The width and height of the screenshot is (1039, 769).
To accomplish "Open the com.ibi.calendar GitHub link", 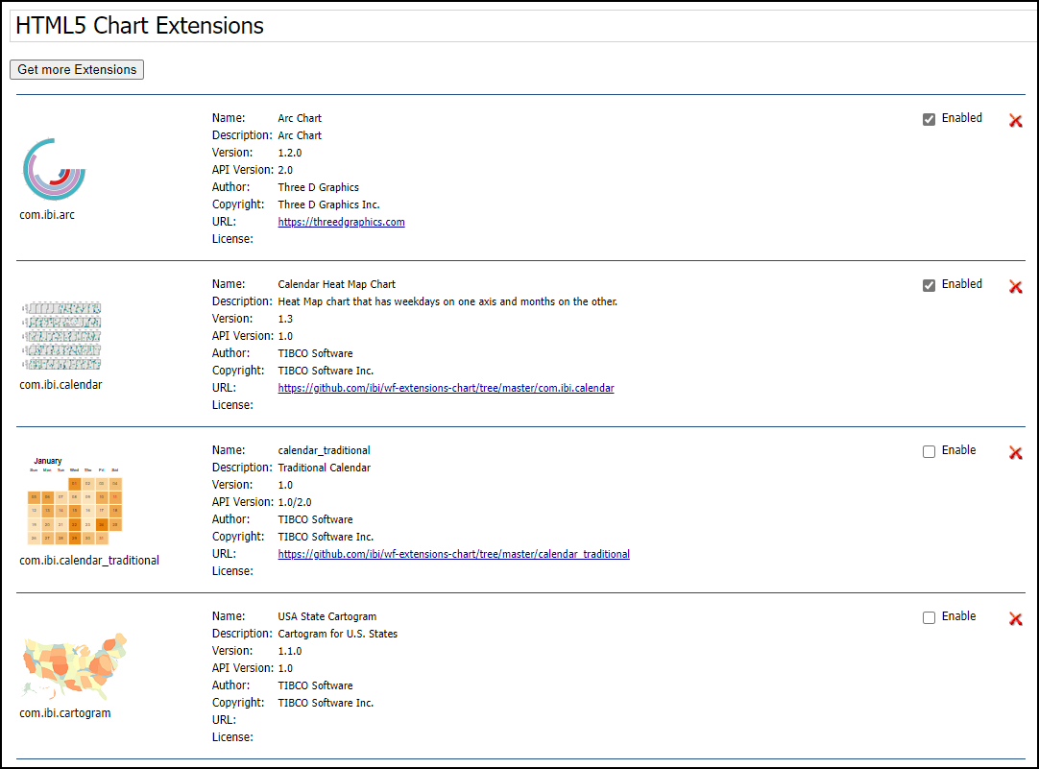I will tap(446, 388).
